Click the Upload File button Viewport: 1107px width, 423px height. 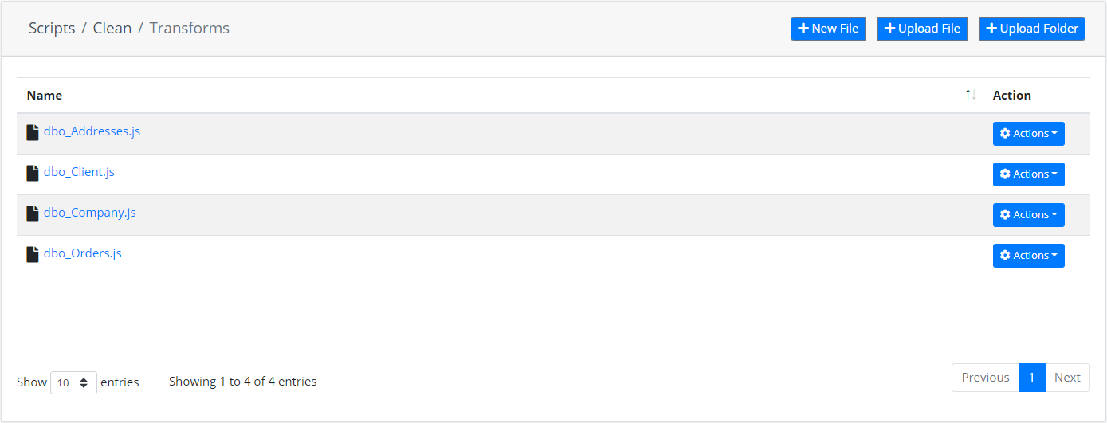click(922, 29)
